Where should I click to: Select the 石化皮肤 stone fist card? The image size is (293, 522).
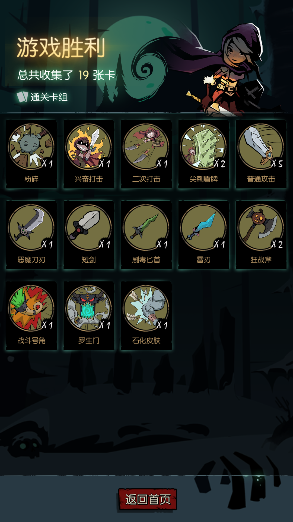click(146, 315)
